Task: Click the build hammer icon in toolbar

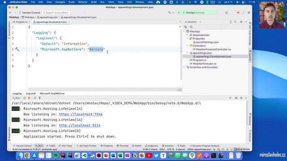Action: [170, 13]
